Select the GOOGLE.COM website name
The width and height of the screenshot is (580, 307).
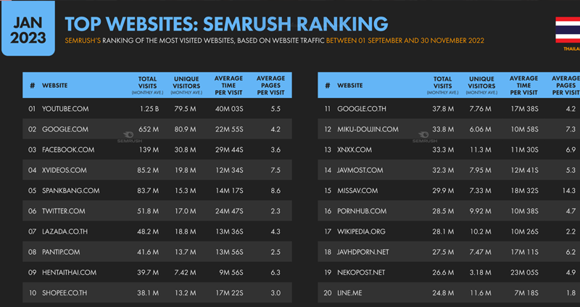click(65, 129)
